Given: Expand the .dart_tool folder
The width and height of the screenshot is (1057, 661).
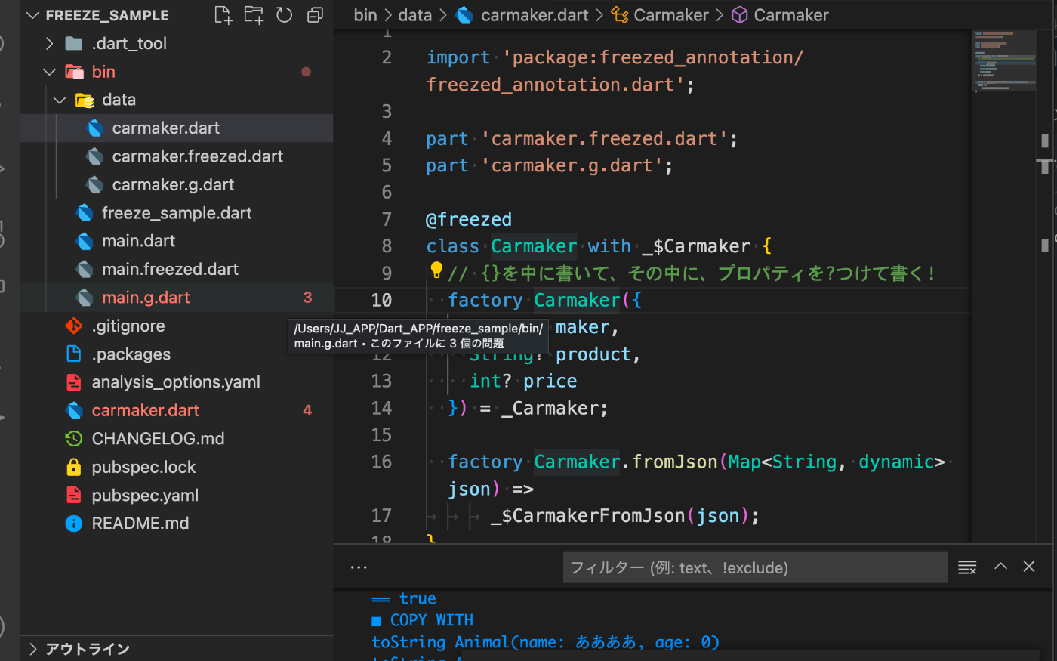Looking at the screenshot, I should (49, 44).
